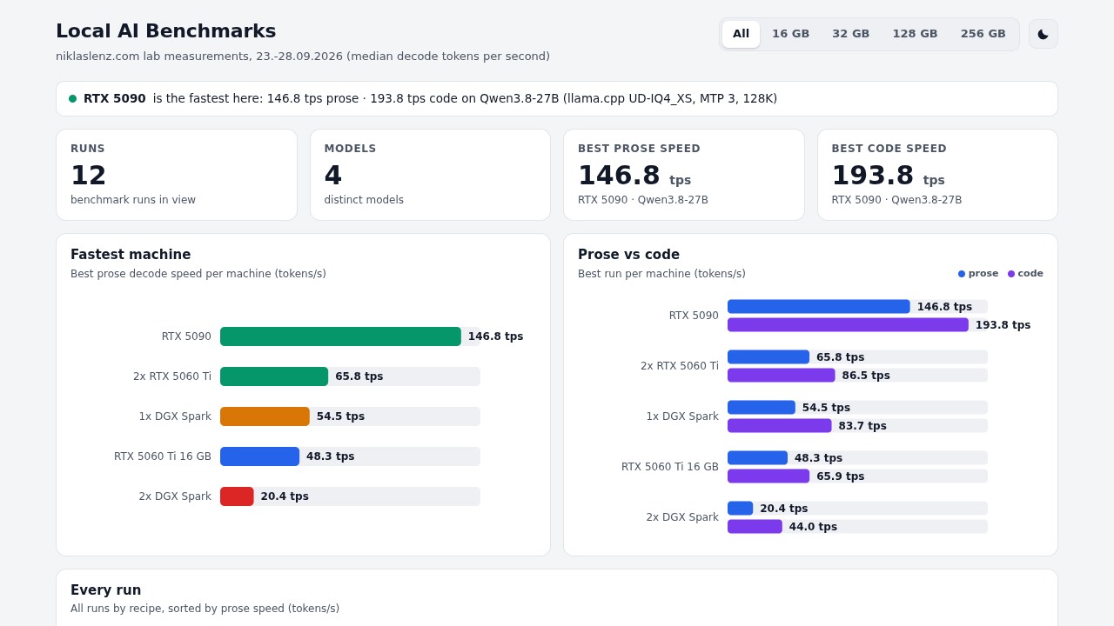Click the Runs card showing 12
1114x626 pixels.
tap(177, 175)
